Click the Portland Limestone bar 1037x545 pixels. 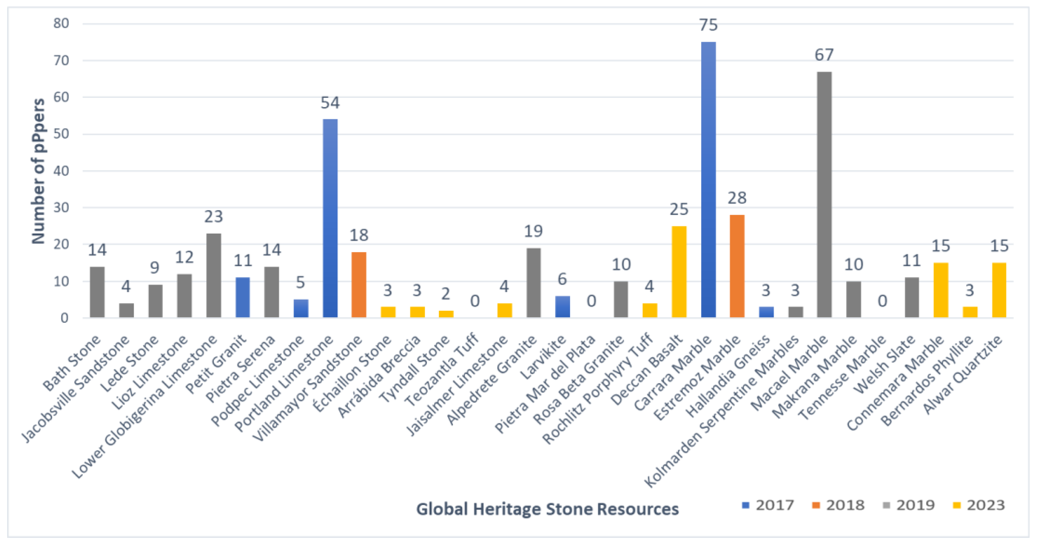[x=330, y=219]
